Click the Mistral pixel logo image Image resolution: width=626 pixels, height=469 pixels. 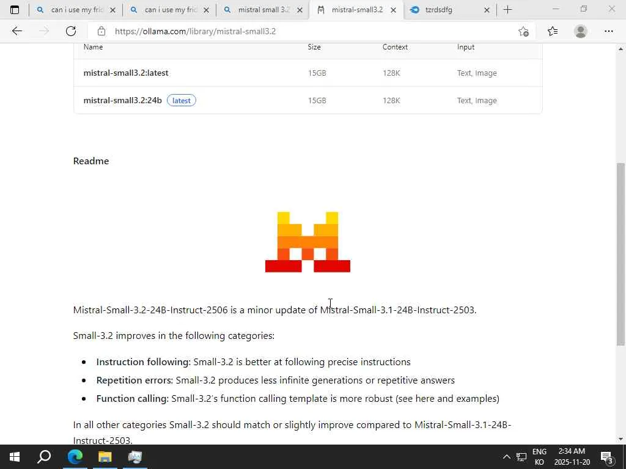tap(308, 242)
